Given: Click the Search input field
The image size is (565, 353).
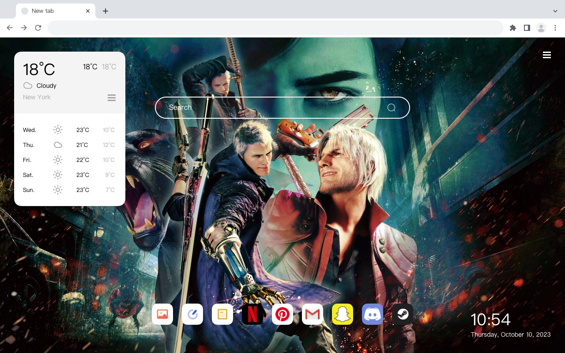Looking at the screenshot, I should point(282,108).
